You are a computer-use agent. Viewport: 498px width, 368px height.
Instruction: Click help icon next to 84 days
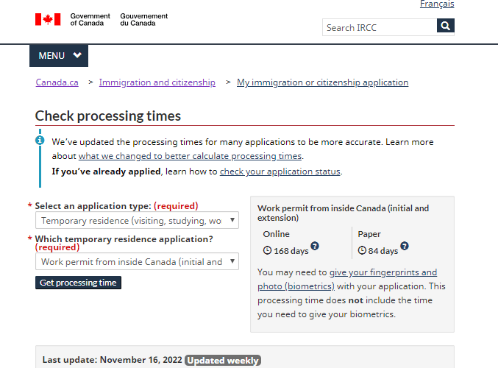tap(405, 247)
